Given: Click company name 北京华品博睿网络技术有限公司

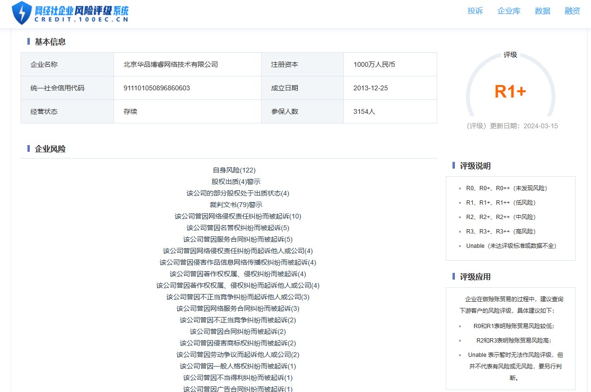Looking at the screenshot, I should (x=171, y=64).
